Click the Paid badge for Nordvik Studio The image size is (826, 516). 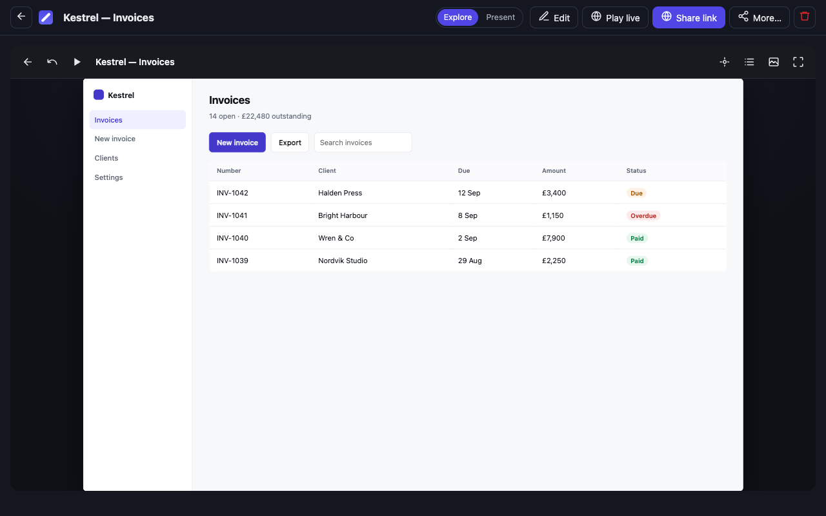pos(637,261)
